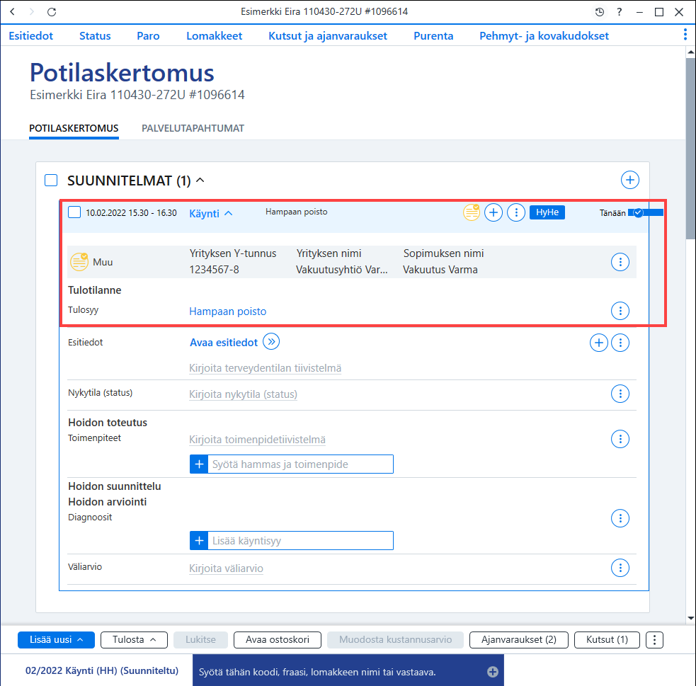Open options menu for Nykytila row
696x686 pixels.
tap(620, 394)
